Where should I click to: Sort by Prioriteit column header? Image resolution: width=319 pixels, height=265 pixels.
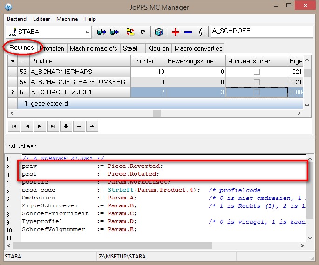(148, 61)
